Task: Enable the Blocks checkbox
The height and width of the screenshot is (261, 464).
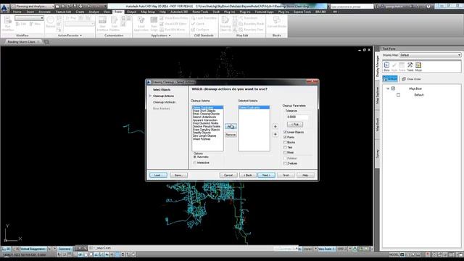Action: pyautogui.click(x=285, y=142)
